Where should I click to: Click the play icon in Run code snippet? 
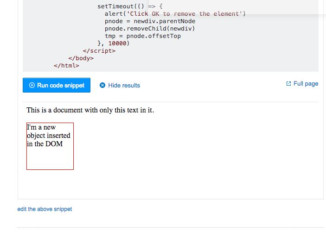[x=32, y=85]
